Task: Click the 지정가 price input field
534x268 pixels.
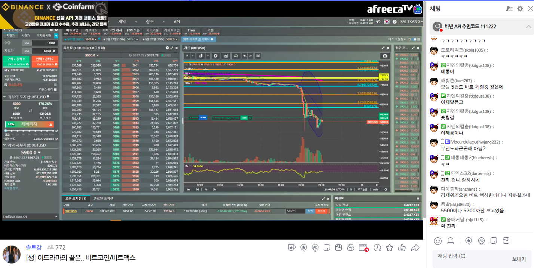Action: [x=45, y=51]
